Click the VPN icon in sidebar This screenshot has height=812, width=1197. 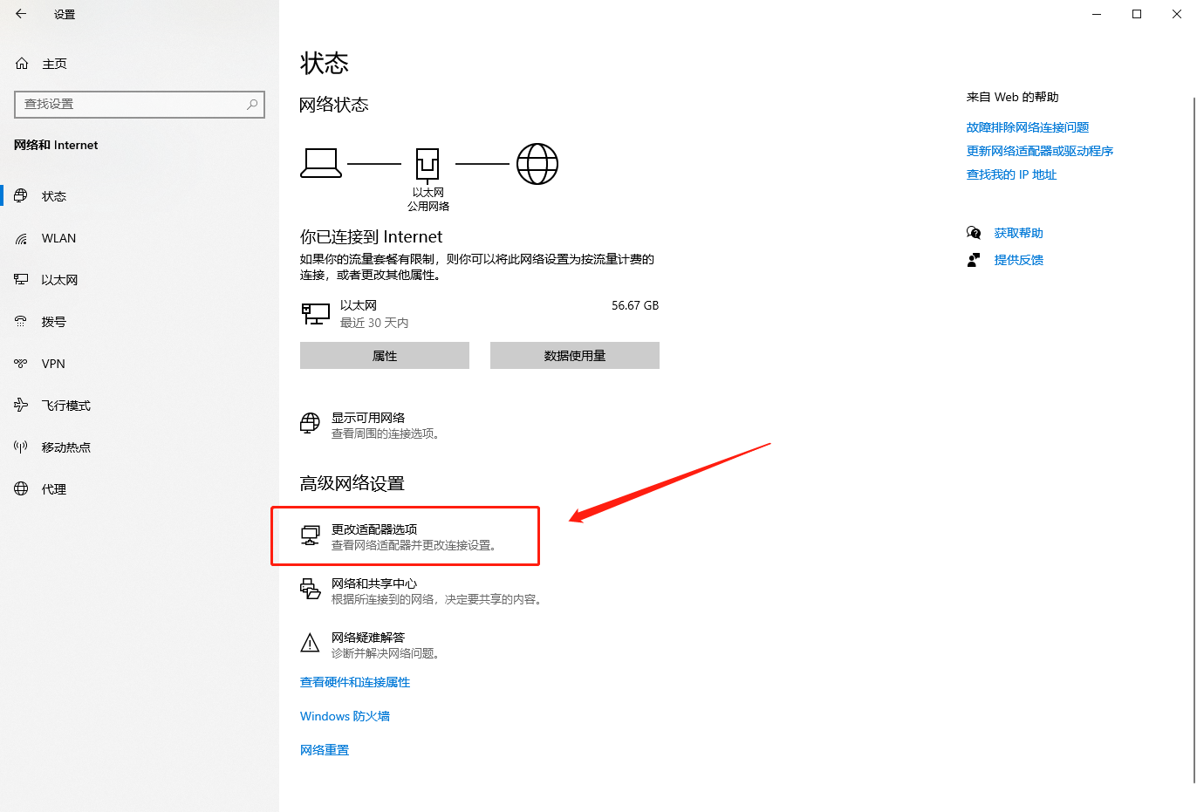(21, 364)
